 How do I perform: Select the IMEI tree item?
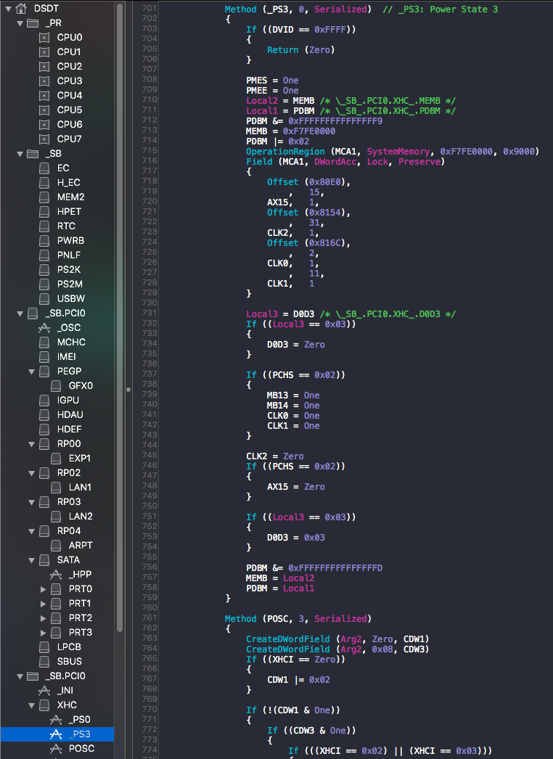[66, 357]
